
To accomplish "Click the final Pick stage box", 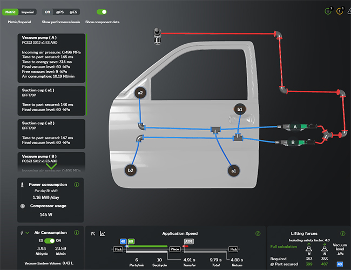I will [233, 249].
